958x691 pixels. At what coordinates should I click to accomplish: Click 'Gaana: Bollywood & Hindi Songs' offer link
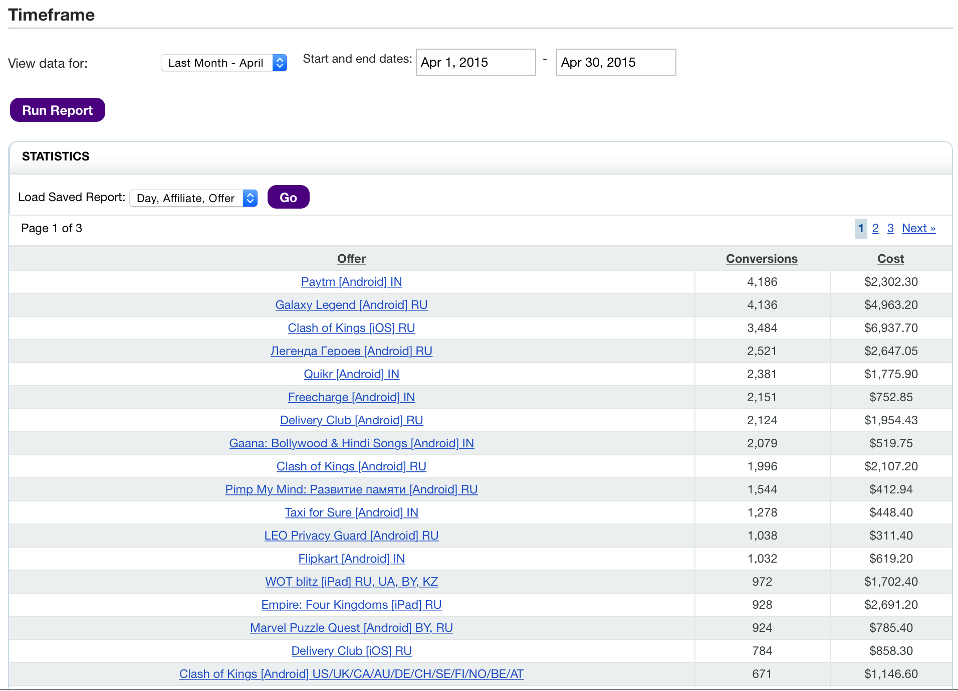pyautogui.click(x=351, y=443)
